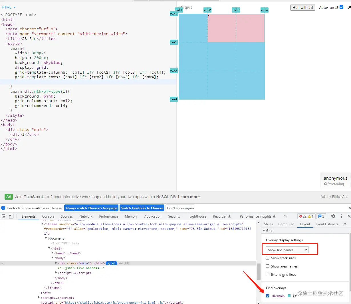351x304 pixels.
Task: Toggle the device toolbar icon
Action: [x=11, y=216]
